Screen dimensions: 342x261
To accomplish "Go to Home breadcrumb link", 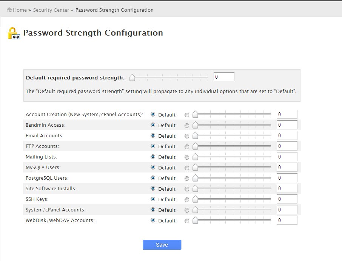I will (20, 10).
